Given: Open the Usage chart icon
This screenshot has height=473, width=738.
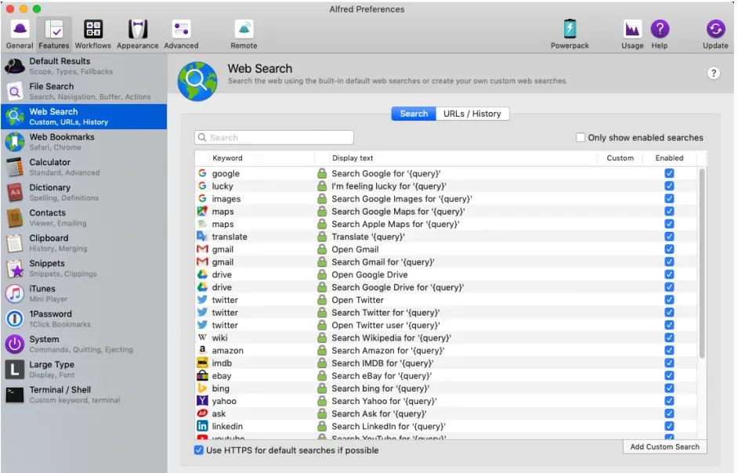Looking at the screenshot, I should point(632,29).
